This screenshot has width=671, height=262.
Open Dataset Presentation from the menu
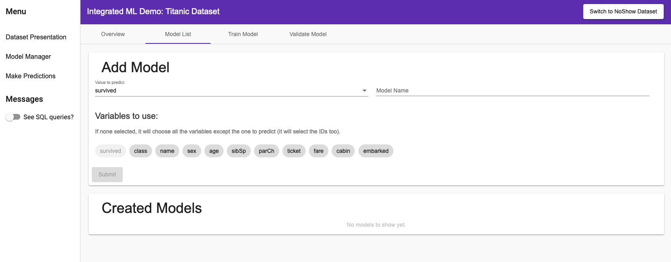coord(36,37)
